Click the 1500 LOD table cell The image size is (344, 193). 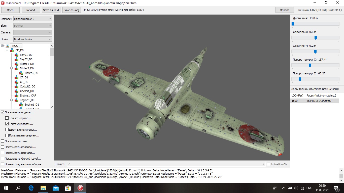point(297,101)
